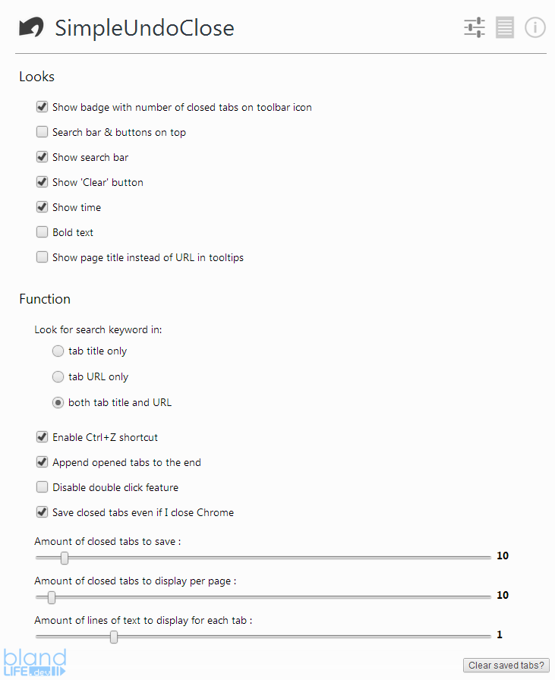Uncheck Show 'Clear' button option
This screenshot has height=680, width=555.
tap(42, 182)
